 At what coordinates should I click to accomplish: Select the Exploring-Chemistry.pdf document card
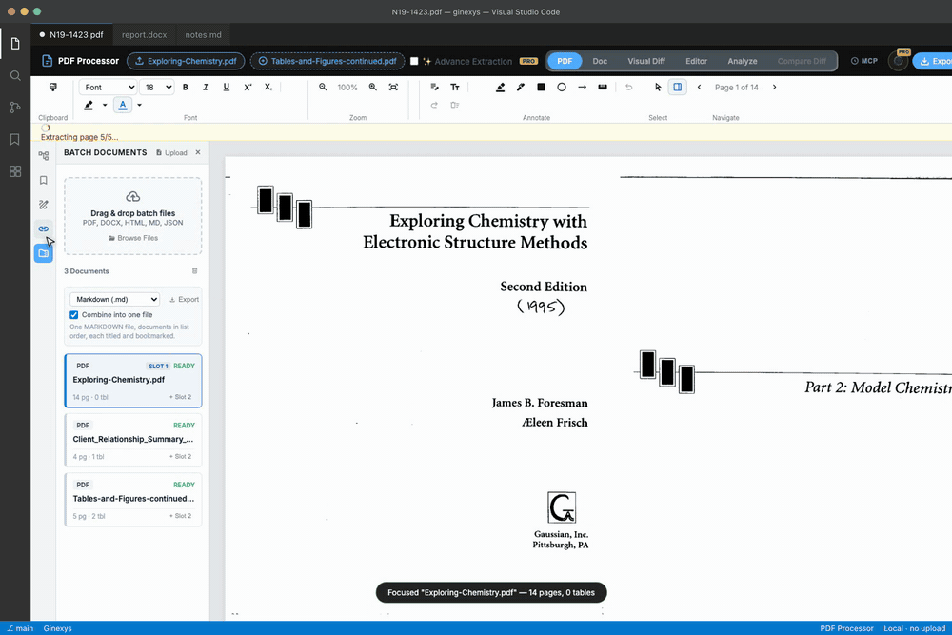(133, 381)
